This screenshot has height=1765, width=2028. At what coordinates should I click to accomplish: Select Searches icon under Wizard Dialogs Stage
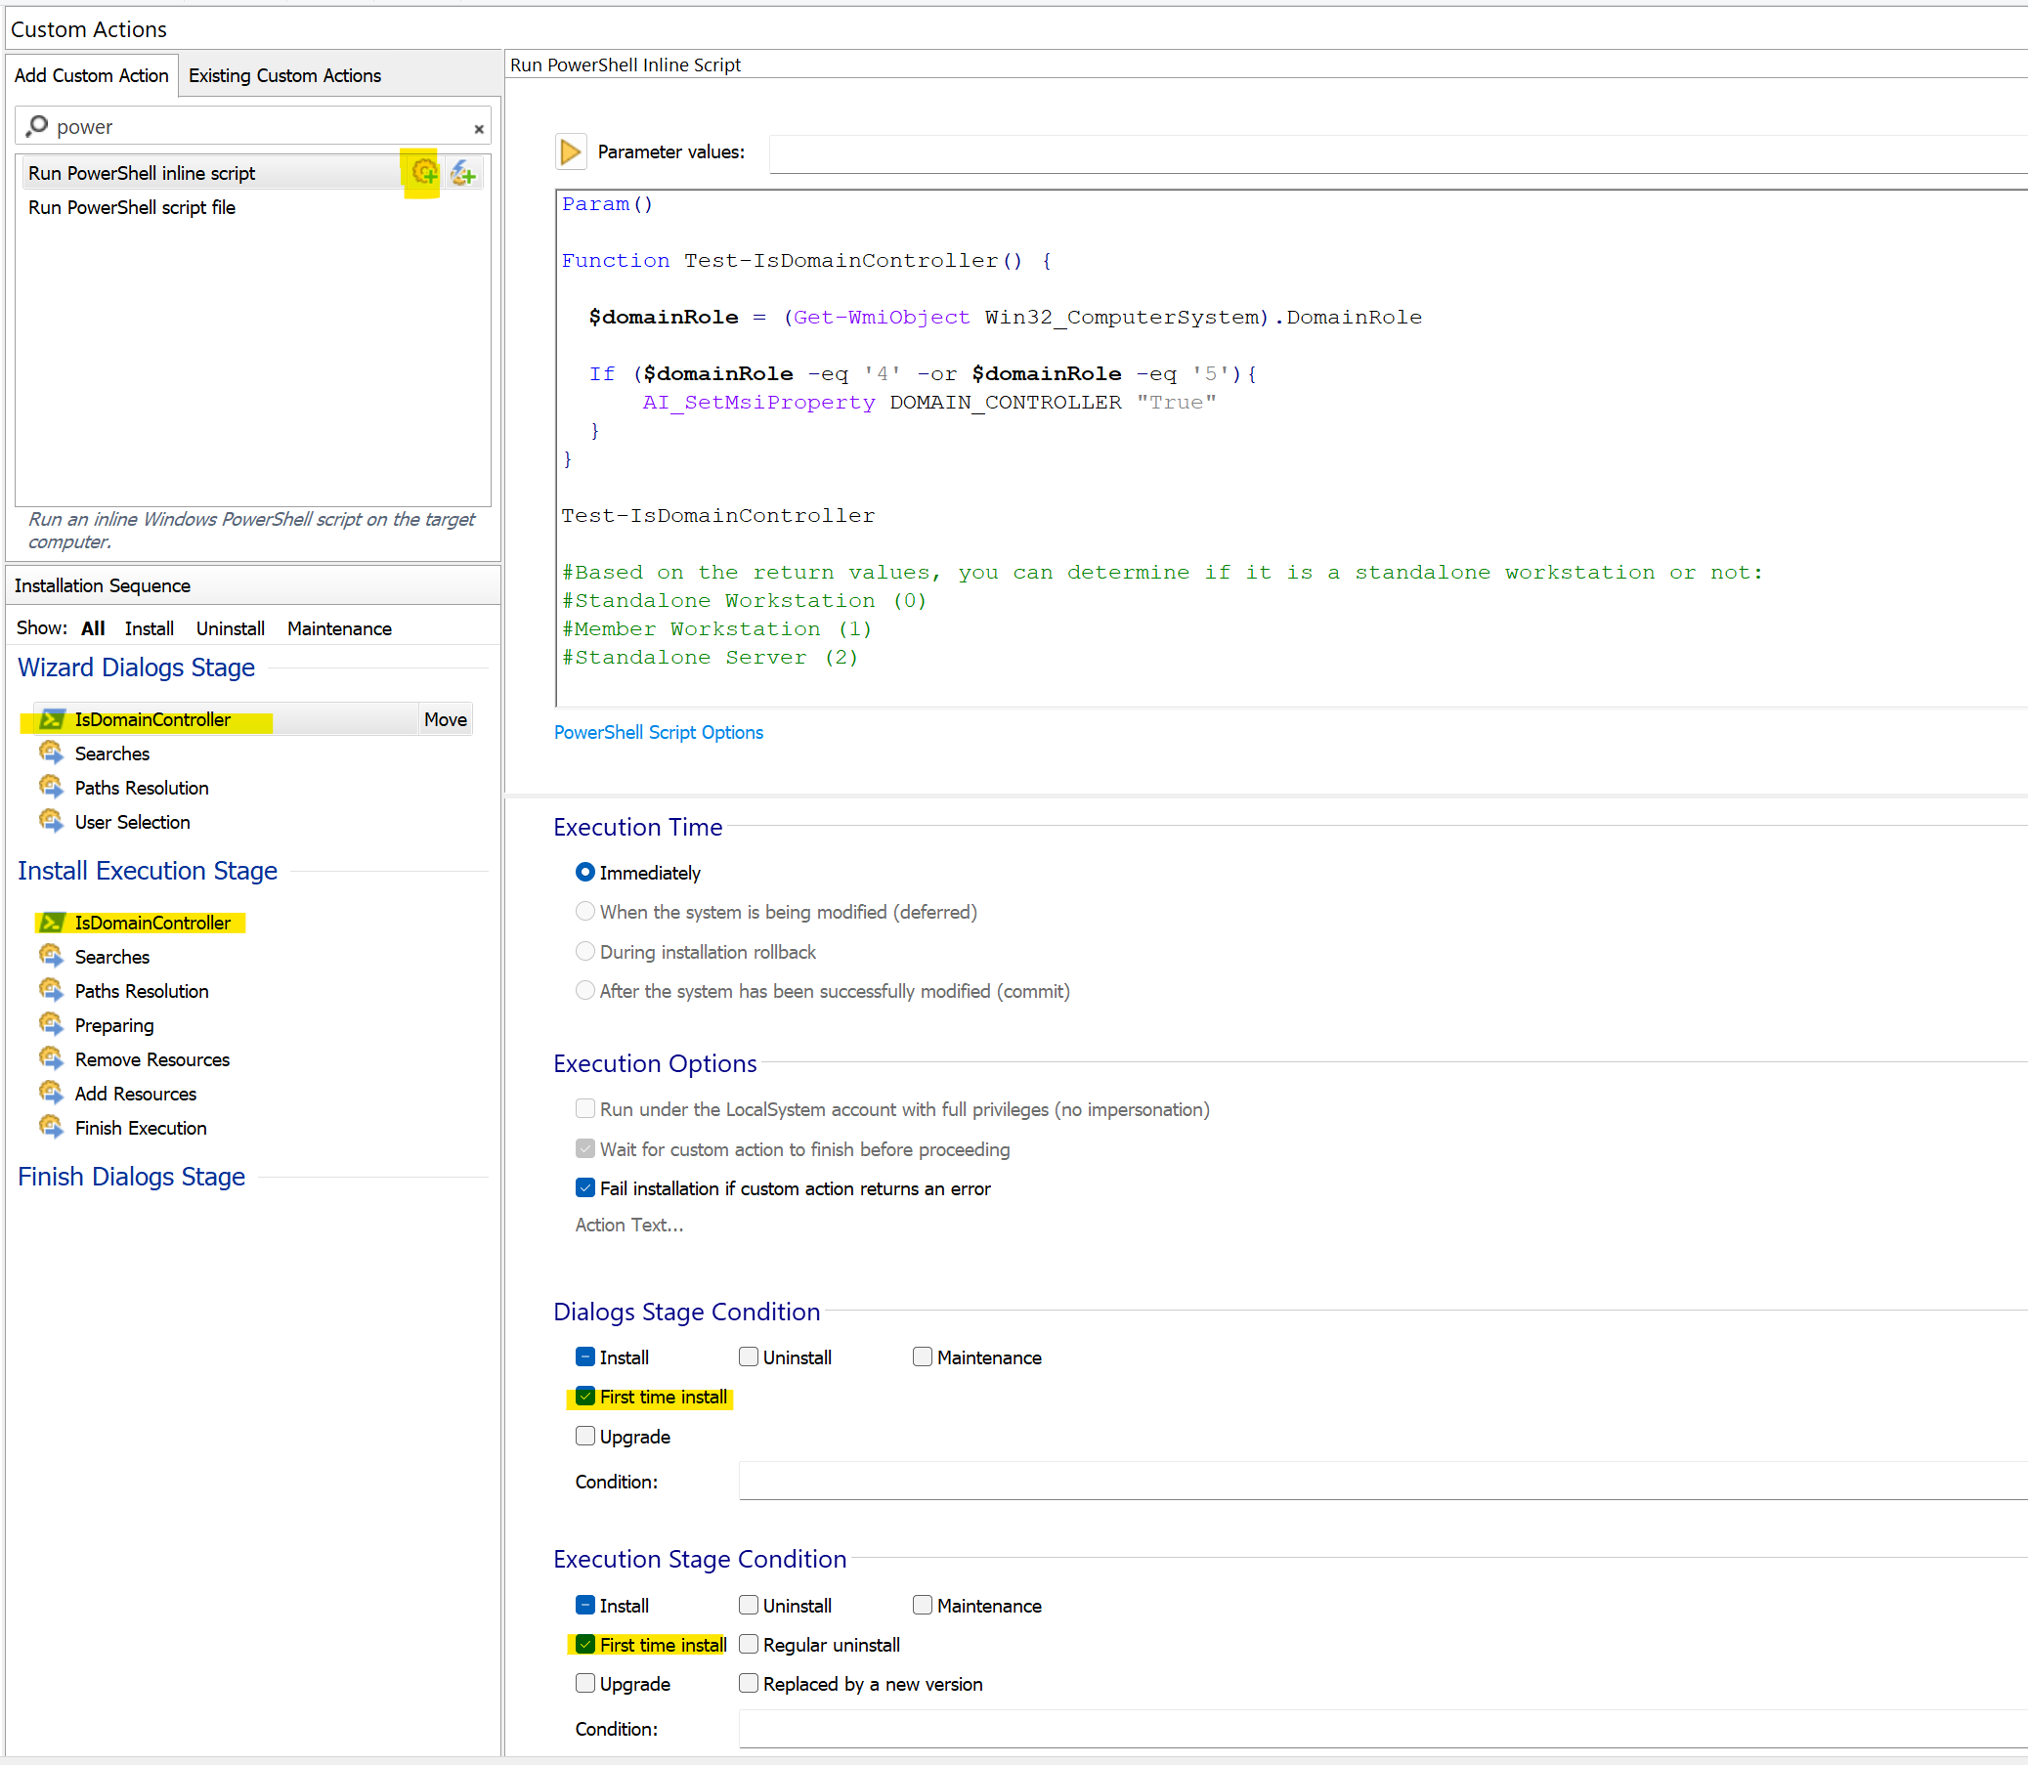[51, 753]
